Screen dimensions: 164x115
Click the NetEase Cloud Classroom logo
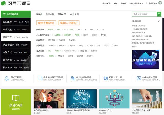15,4
